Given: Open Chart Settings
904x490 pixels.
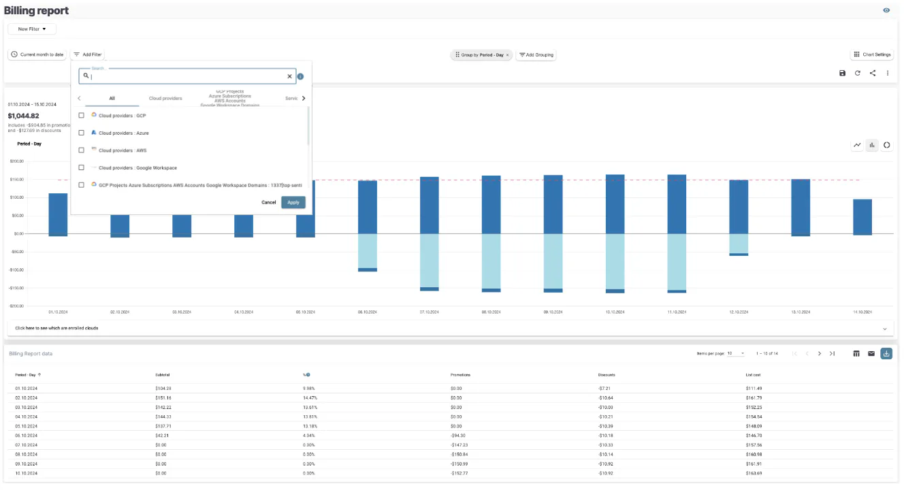Looking at the screenshot, I should (x=872, y=54).
